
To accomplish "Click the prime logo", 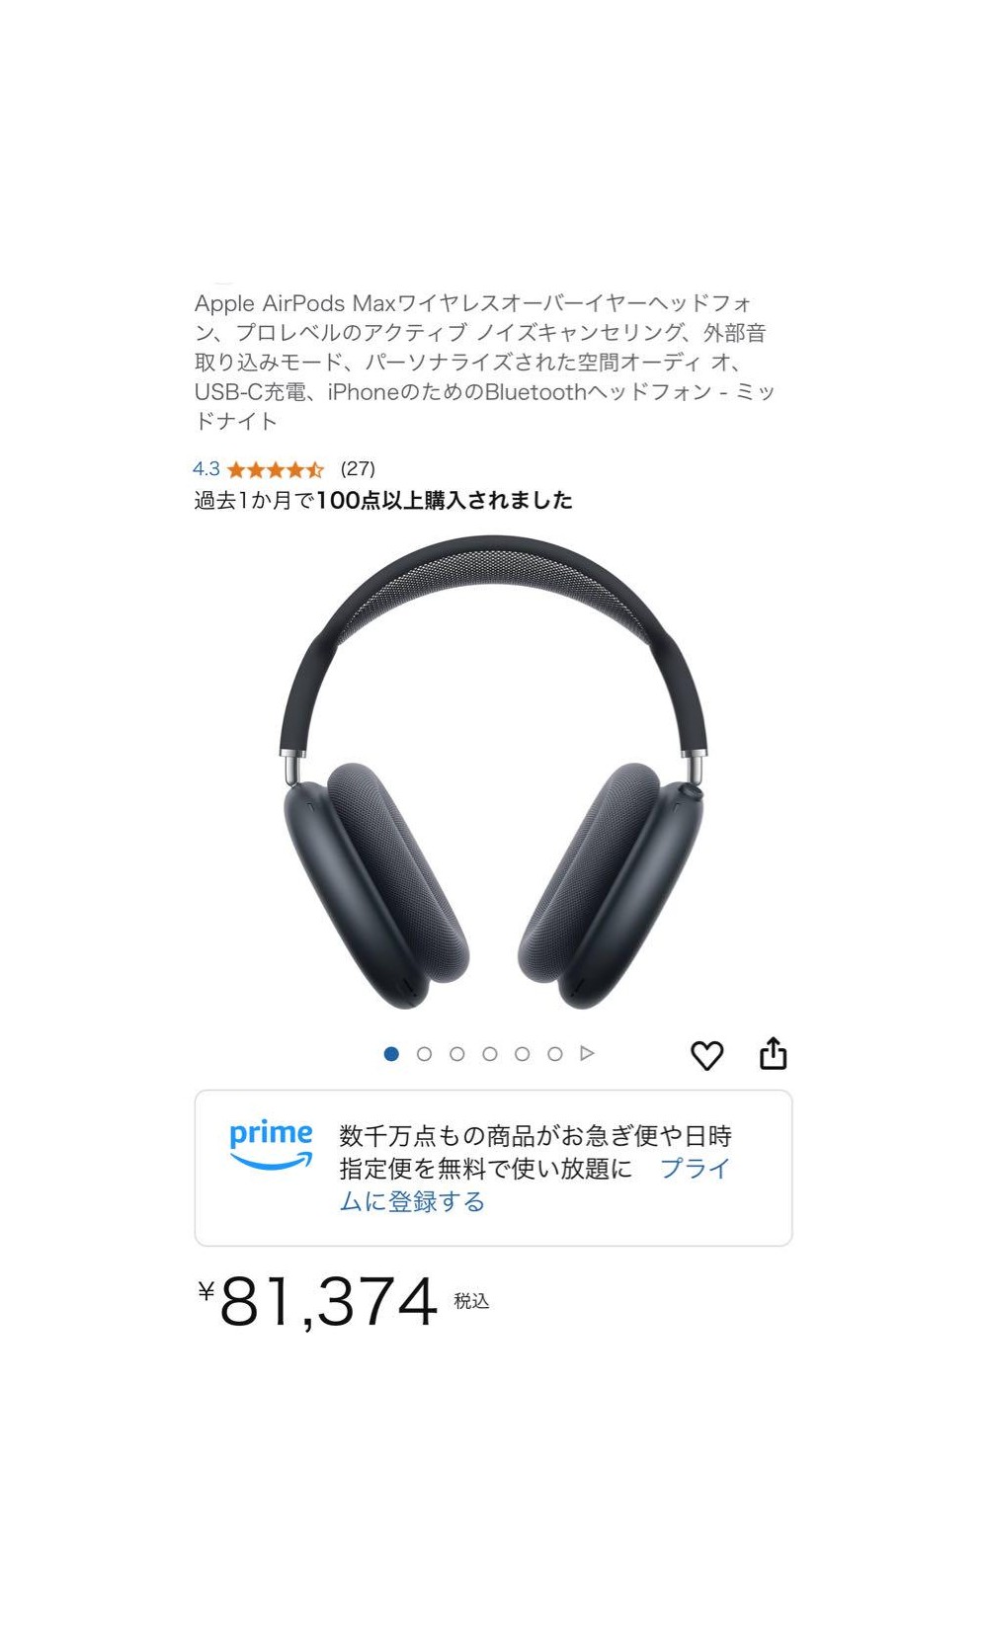I will (271, 1145).
